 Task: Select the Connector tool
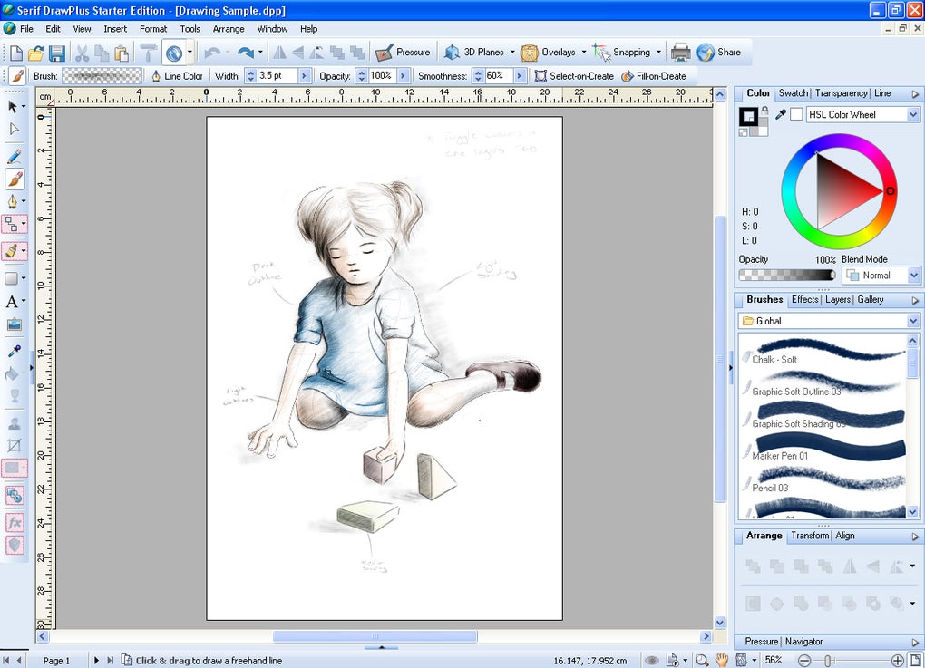pyautogui.click(x=12, y=224)
